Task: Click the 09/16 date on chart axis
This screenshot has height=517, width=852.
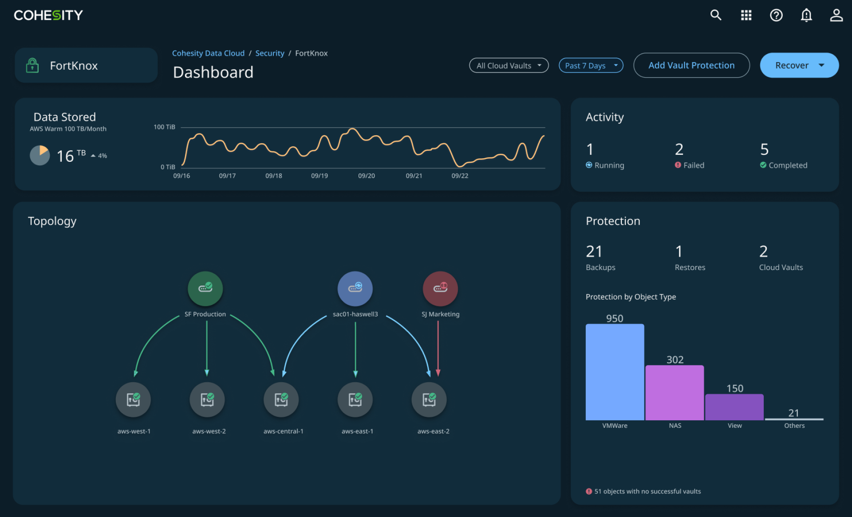Action: 181,176
